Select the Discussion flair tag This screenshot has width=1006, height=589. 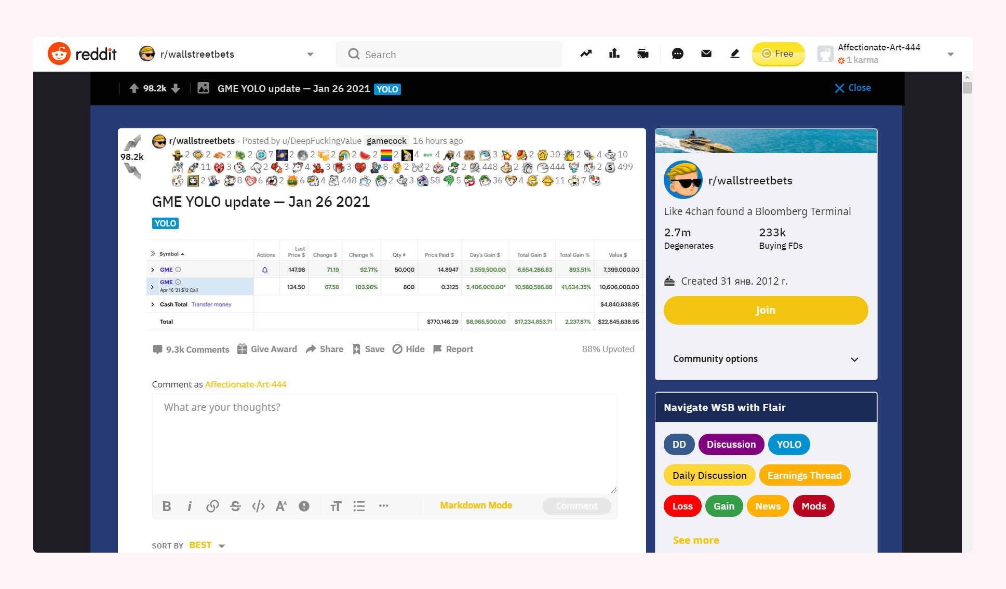point(731,444)
